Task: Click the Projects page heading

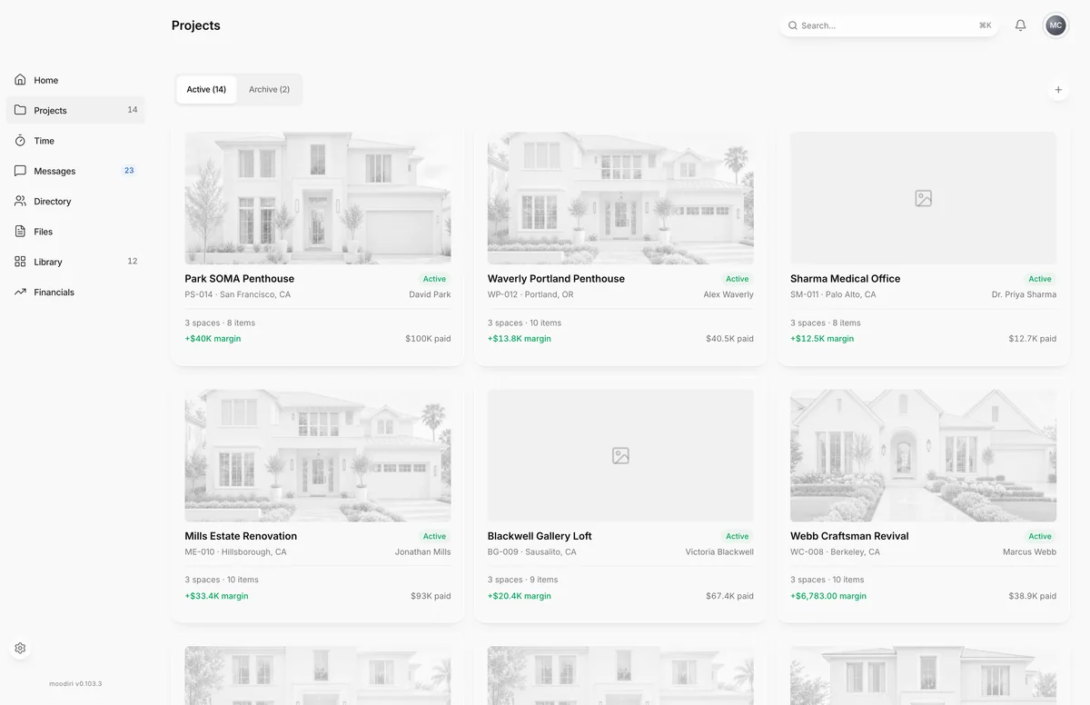Action: tap(196, 25)
